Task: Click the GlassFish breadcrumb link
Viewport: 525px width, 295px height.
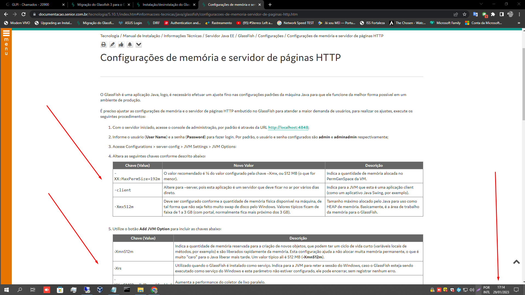Action: [x=246, y=36]
